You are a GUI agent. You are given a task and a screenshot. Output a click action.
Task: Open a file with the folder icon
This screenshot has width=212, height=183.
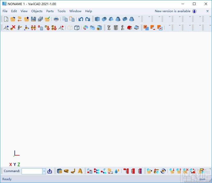13,19
